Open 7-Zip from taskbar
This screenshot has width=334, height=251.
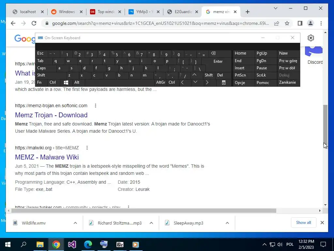point(120,244)
